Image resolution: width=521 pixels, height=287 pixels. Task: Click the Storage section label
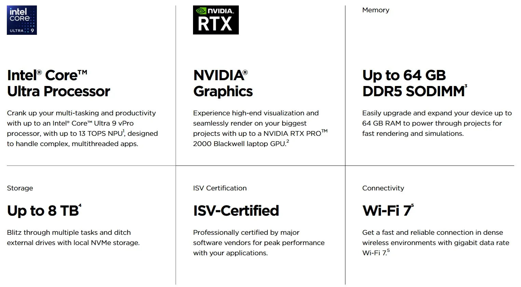point(20,188)
